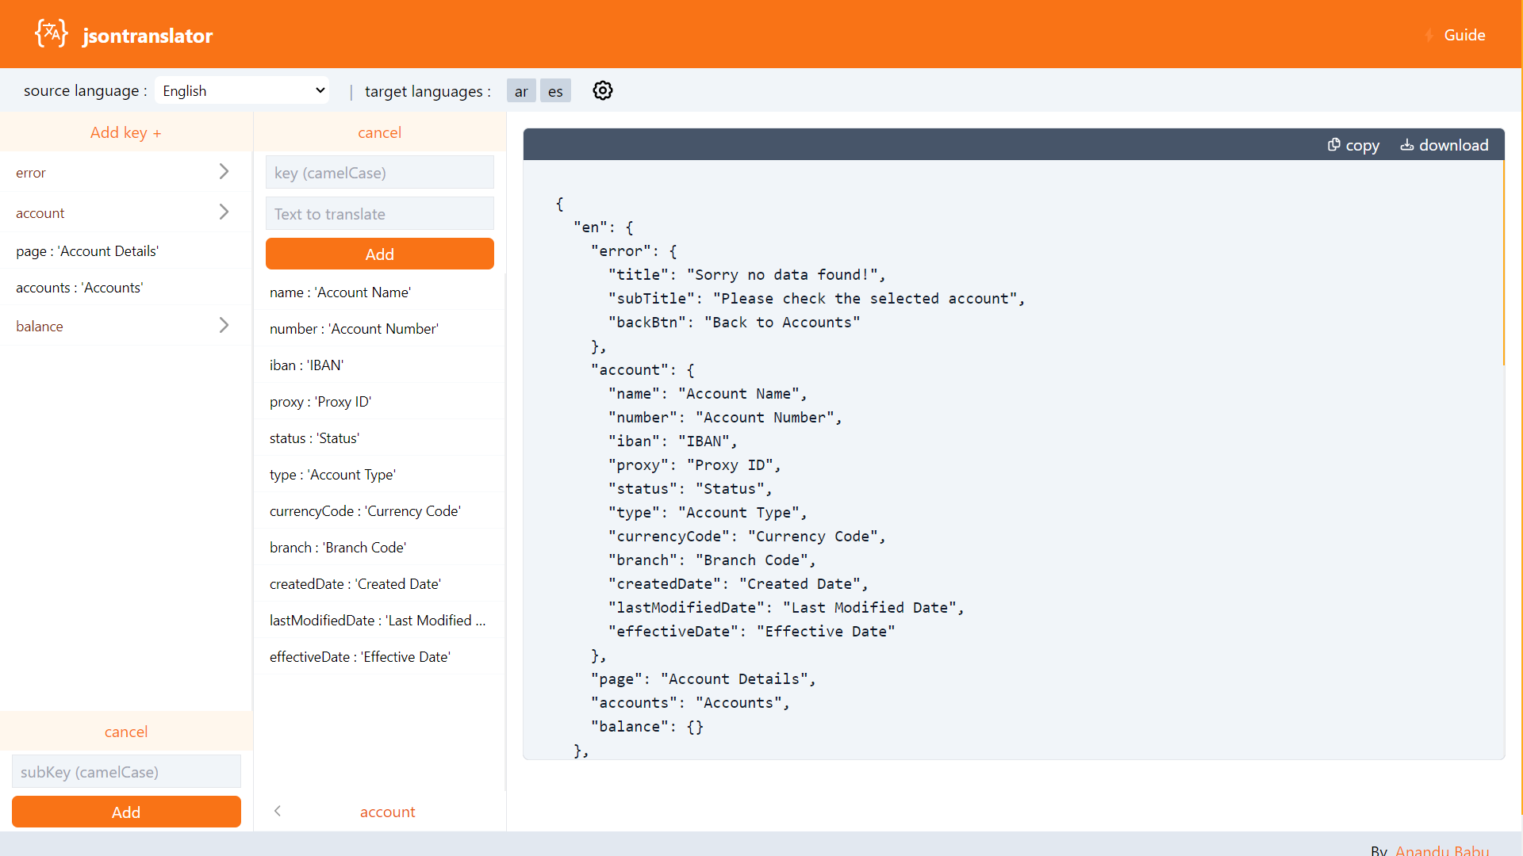Select status : 'Status' entry
Image resolution: width=1523 pixels, height=856 pixels.
(x=379, y=438)
